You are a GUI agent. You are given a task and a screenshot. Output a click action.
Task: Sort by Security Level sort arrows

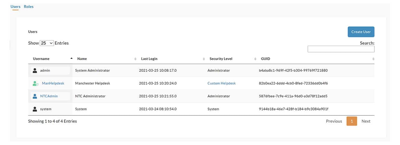(x=255, y=59)
